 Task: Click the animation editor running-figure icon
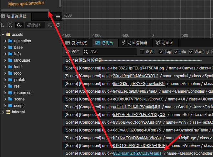(123, 43)
